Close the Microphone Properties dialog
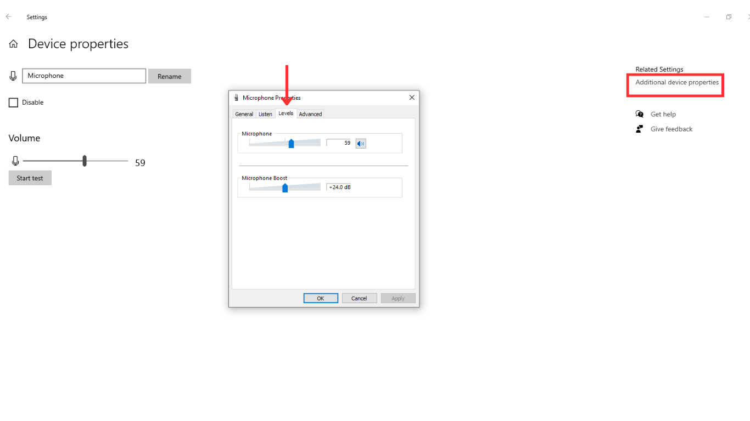Viewport: 750px width, 421px height. 412,98
